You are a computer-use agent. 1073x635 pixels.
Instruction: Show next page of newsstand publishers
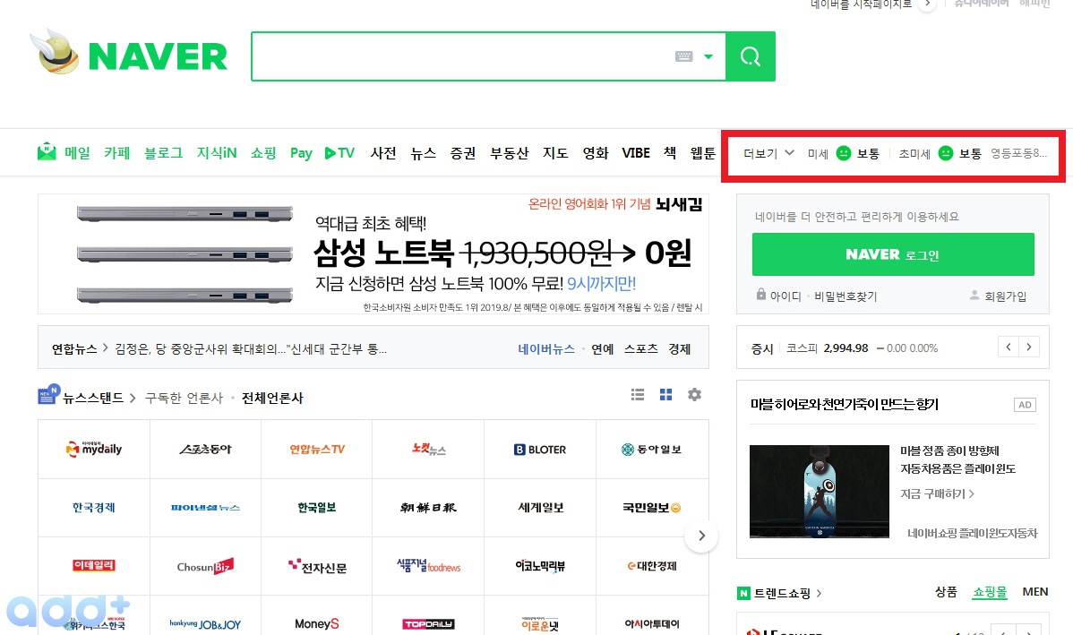[x=701, y=536]
